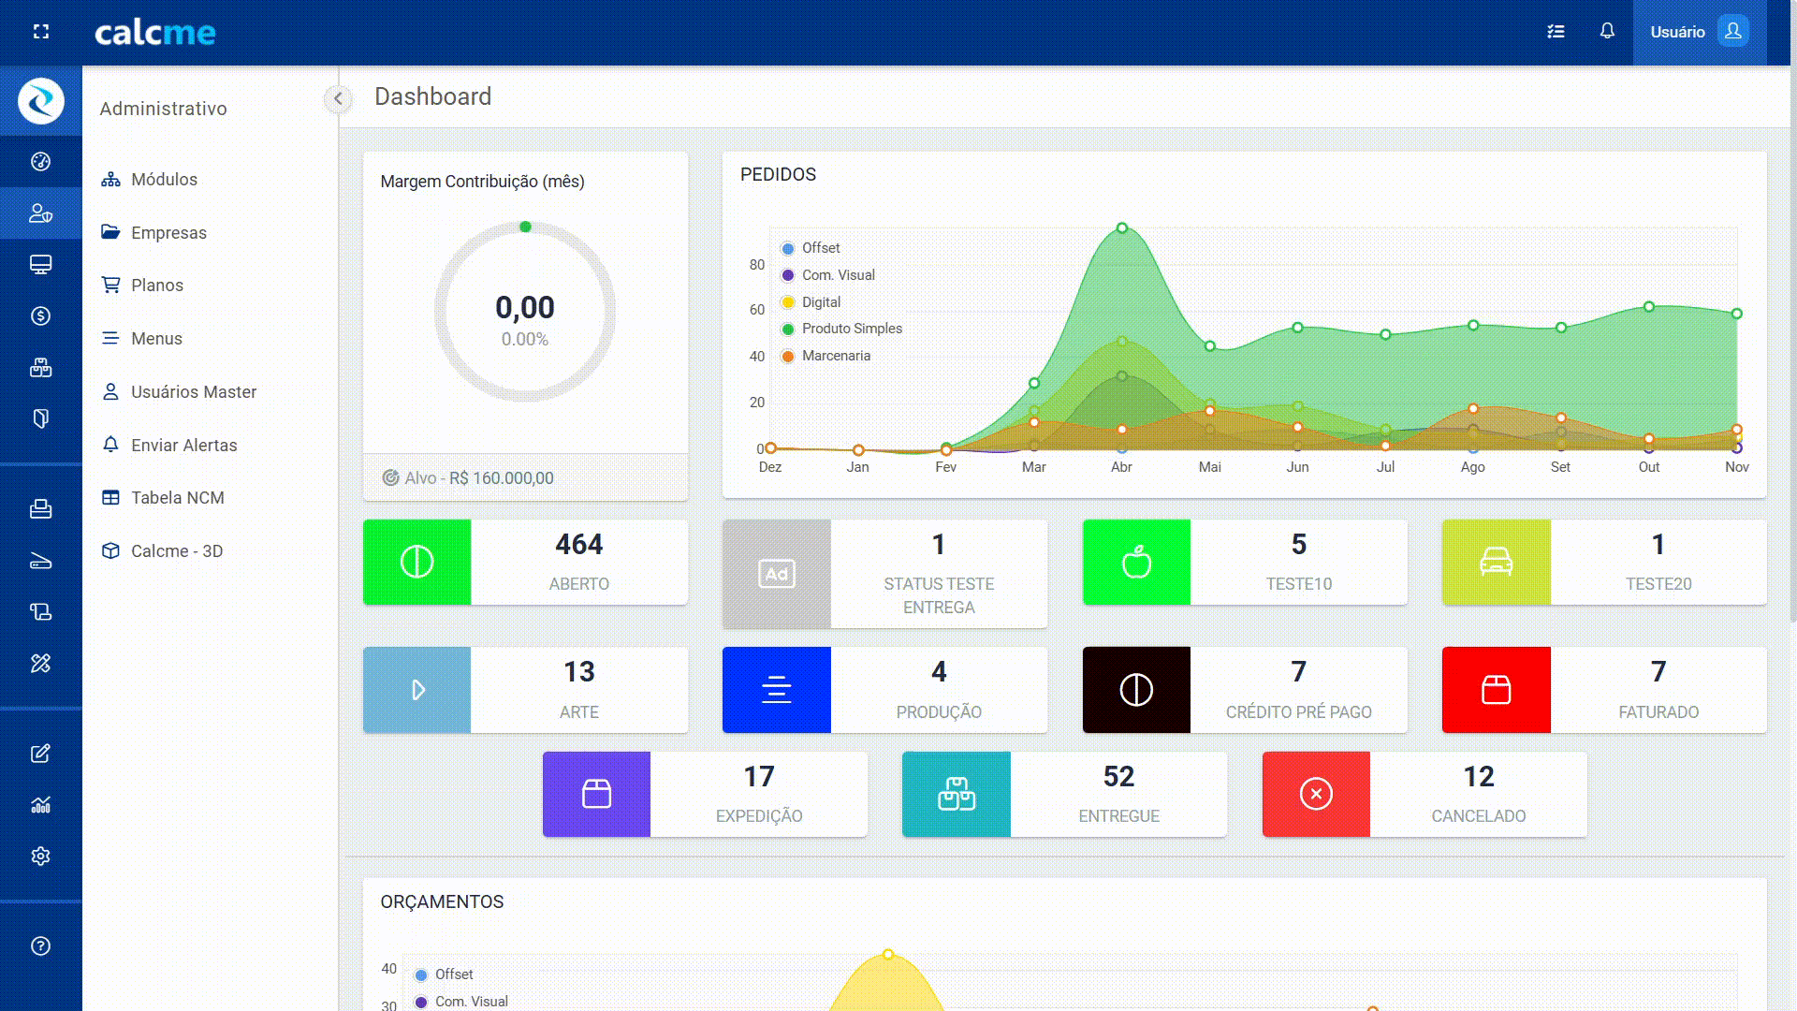Open the Tabela NCM menu item
The width and height of the screenshot is (1797, 1011).
click(177, 498)
